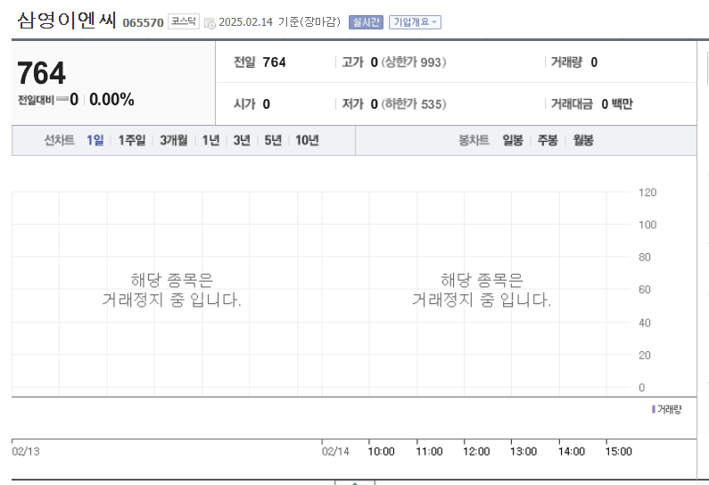
Task: Click the 02/14 date axis label
Action: (335, 451)
